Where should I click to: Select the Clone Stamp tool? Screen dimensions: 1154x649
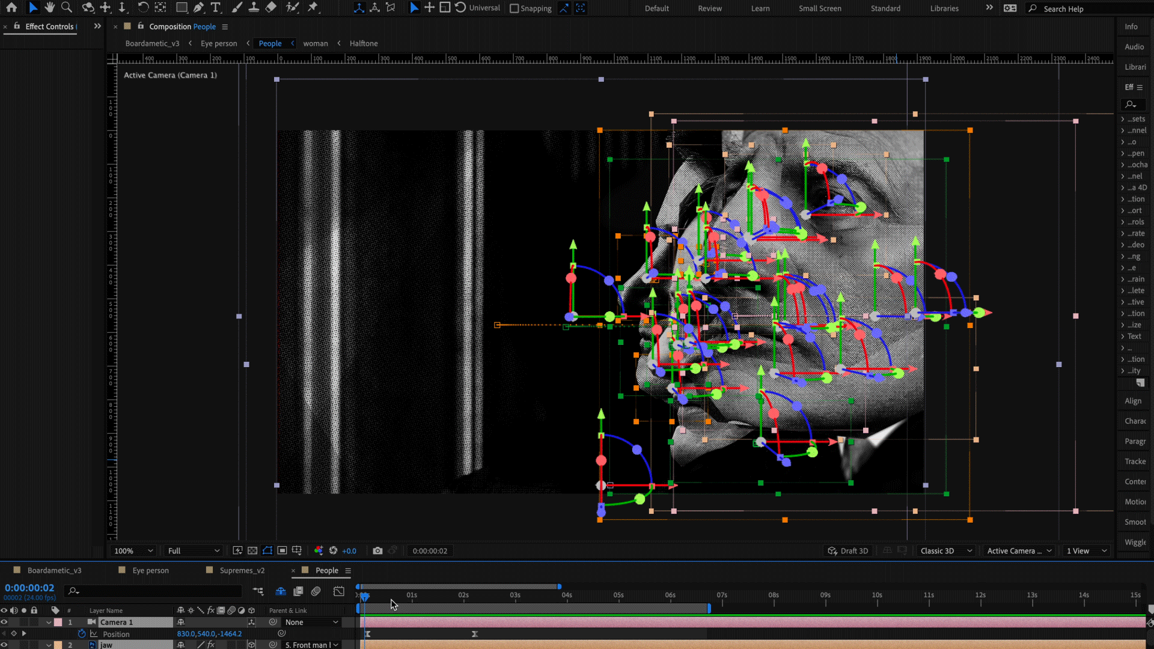(254, 8)
